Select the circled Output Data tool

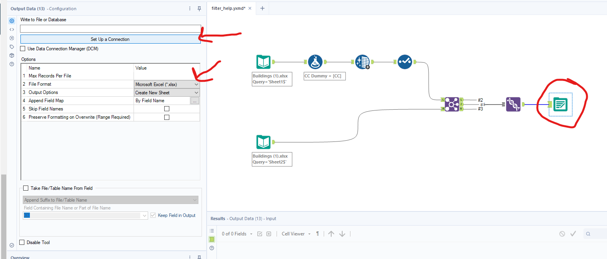coord(561,105)
